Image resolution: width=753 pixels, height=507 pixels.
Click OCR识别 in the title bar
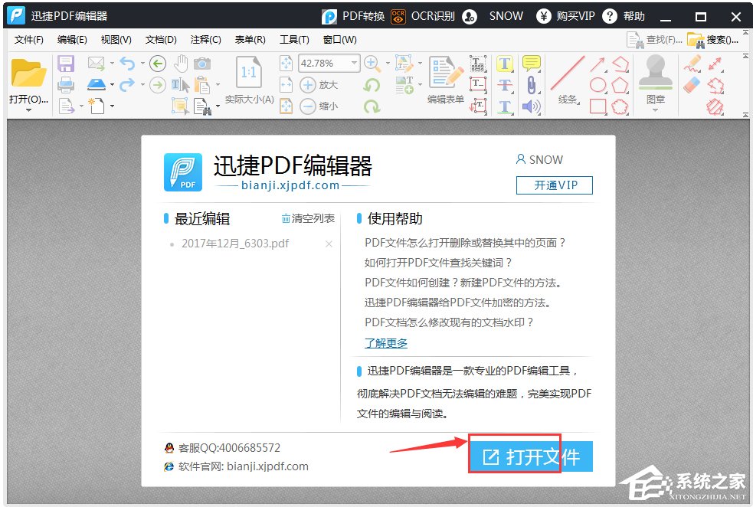pos(423,16)
